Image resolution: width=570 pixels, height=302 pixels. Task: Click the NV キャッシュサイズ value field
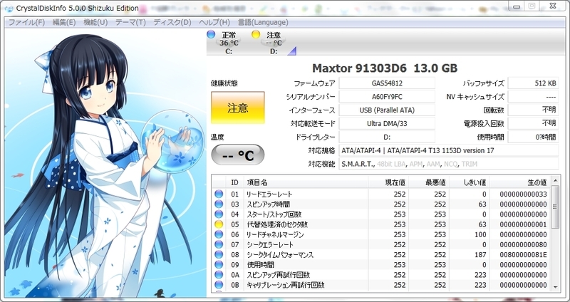pos(533,97)
